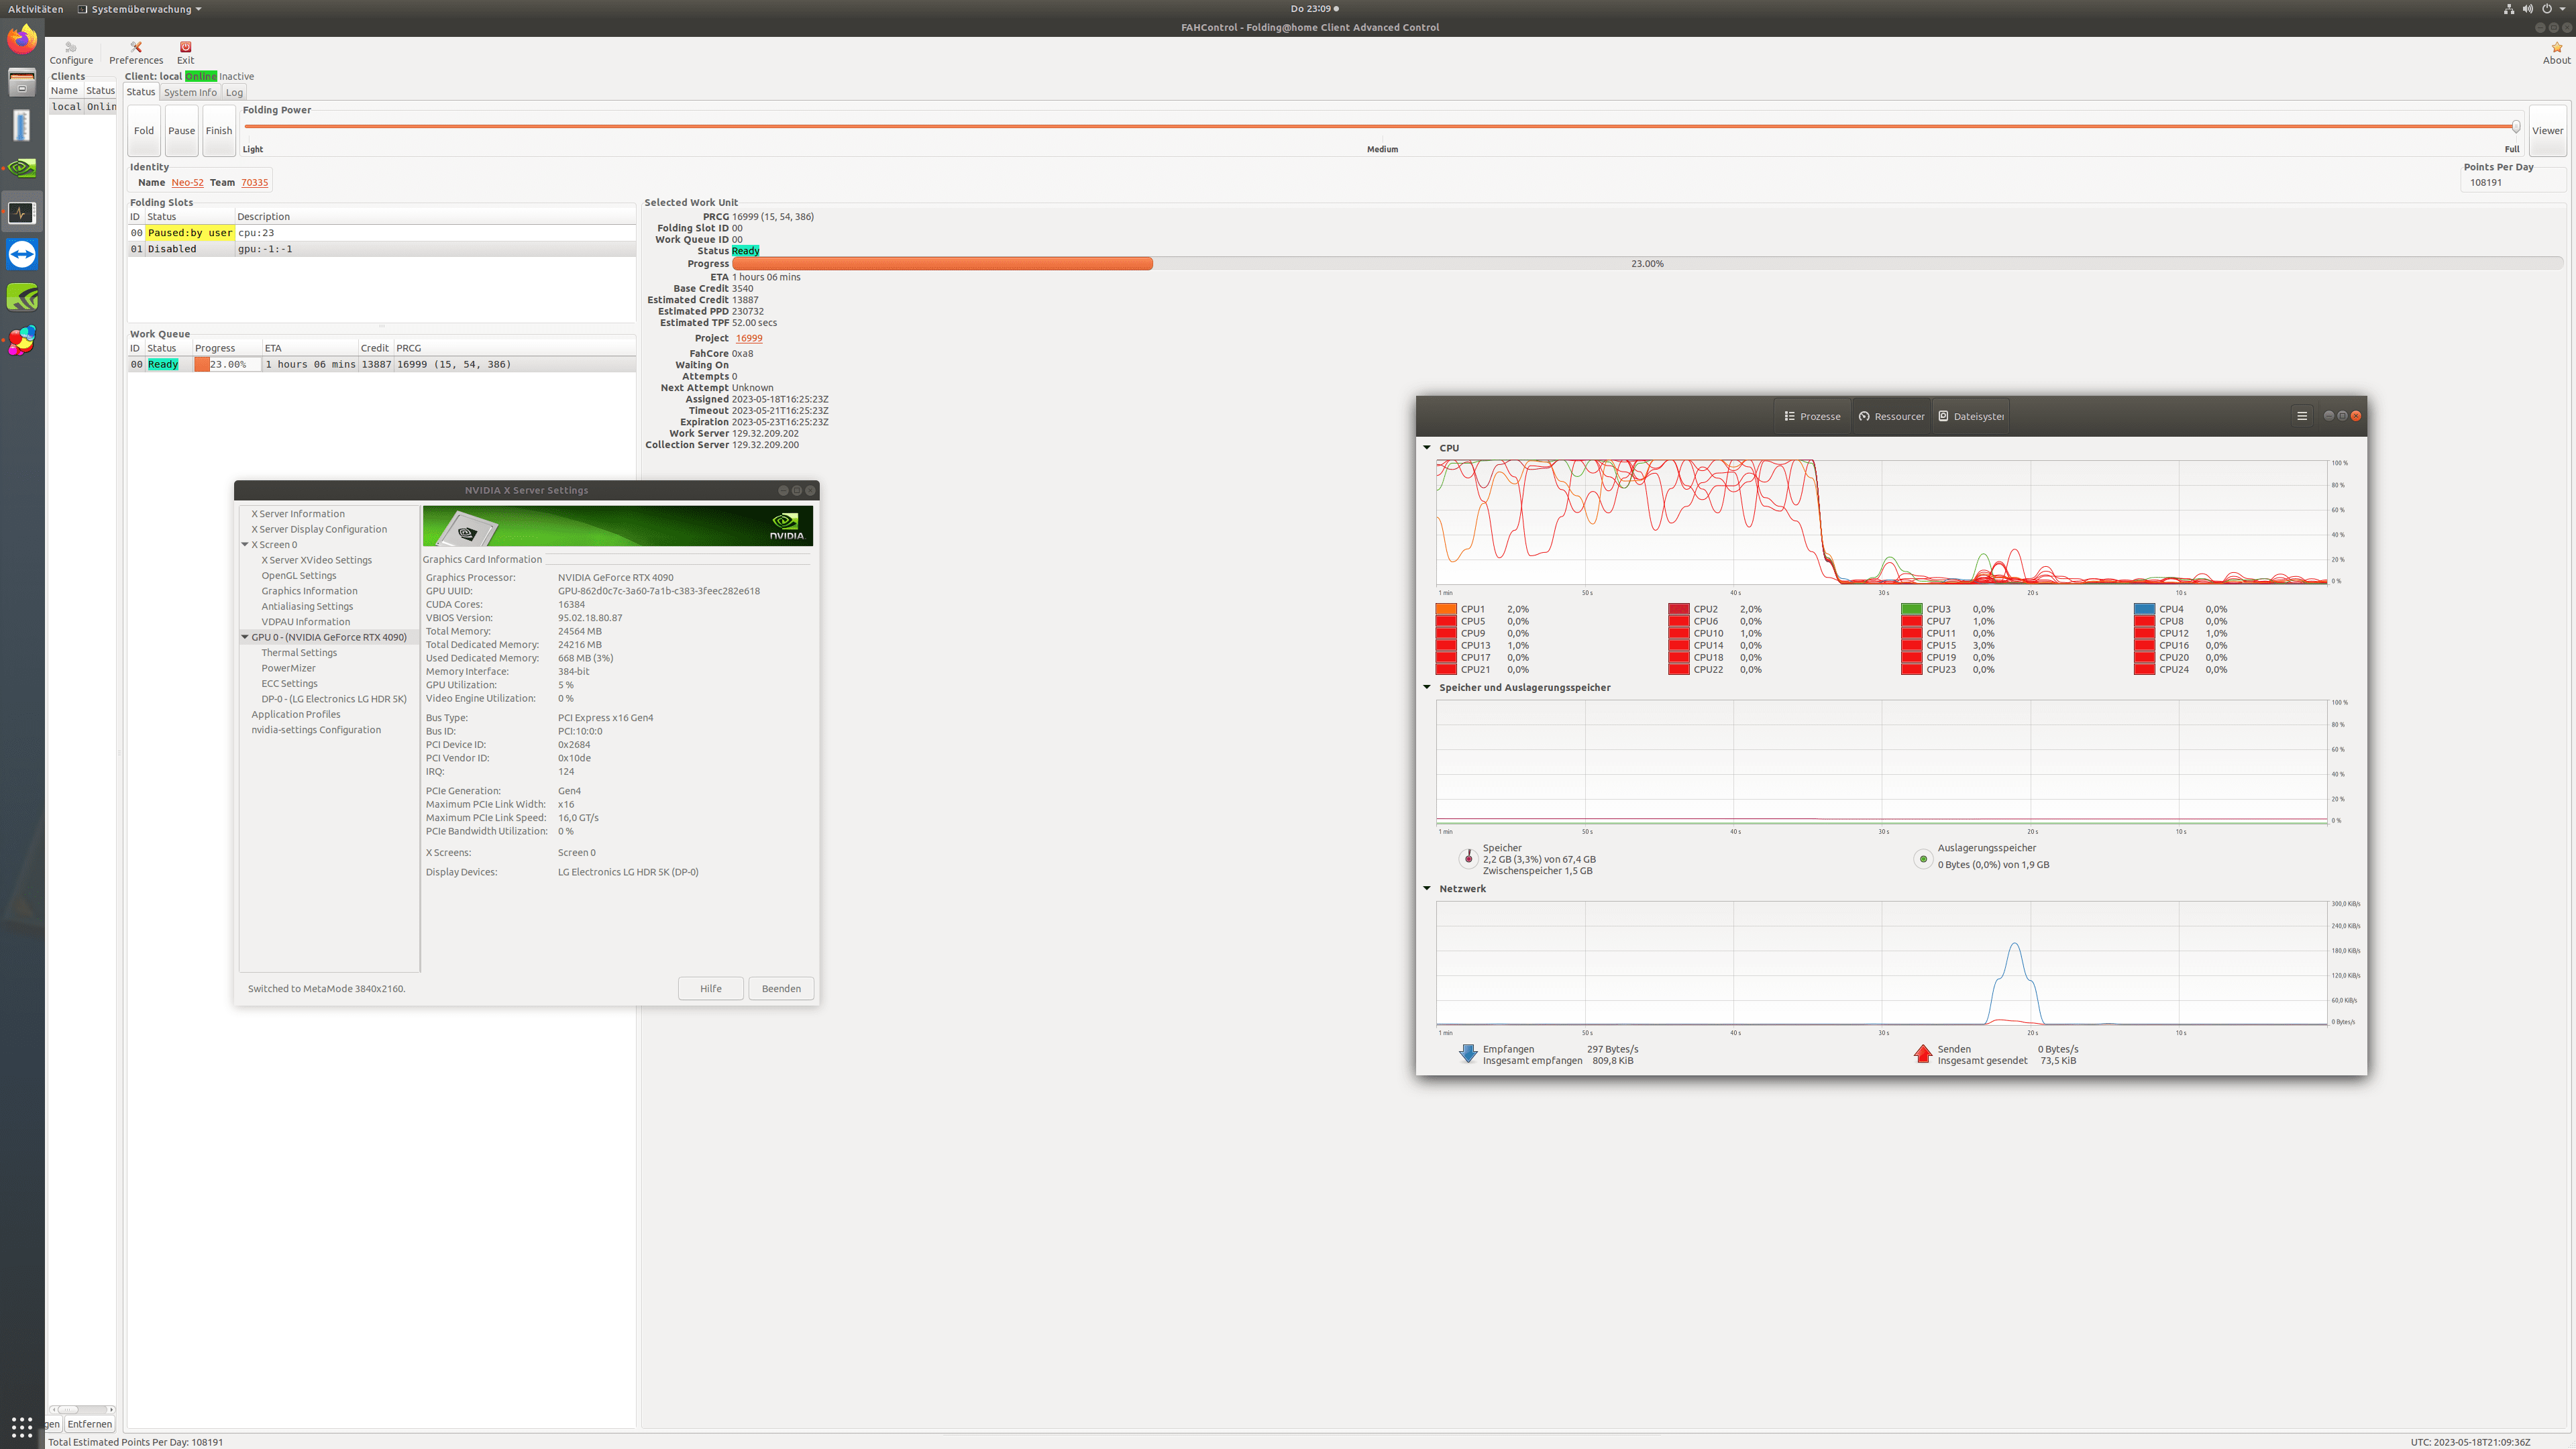Open the Systemüberwachung app menu dropdown
2576x1449 pixels.
point(140,9)
